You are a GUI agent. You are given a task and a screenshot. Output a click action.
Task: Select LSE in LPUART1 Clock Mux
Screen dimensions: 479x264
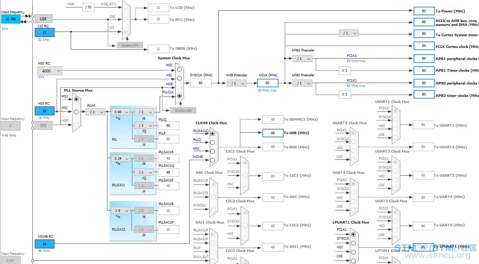coord(353,261)
